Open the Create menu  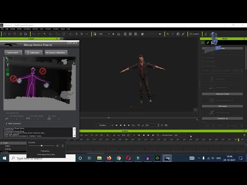coord(12,29)
